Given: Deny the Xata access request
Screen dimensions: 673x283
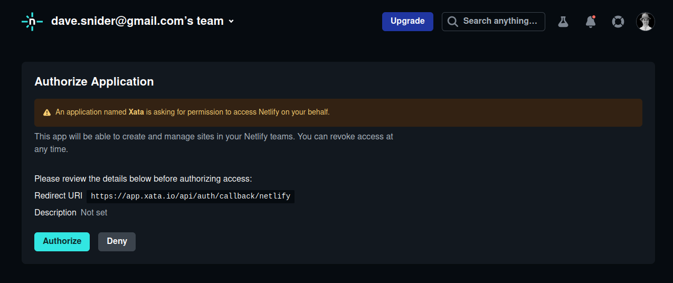Looking at the screenshot, I should tap(117, 241).
